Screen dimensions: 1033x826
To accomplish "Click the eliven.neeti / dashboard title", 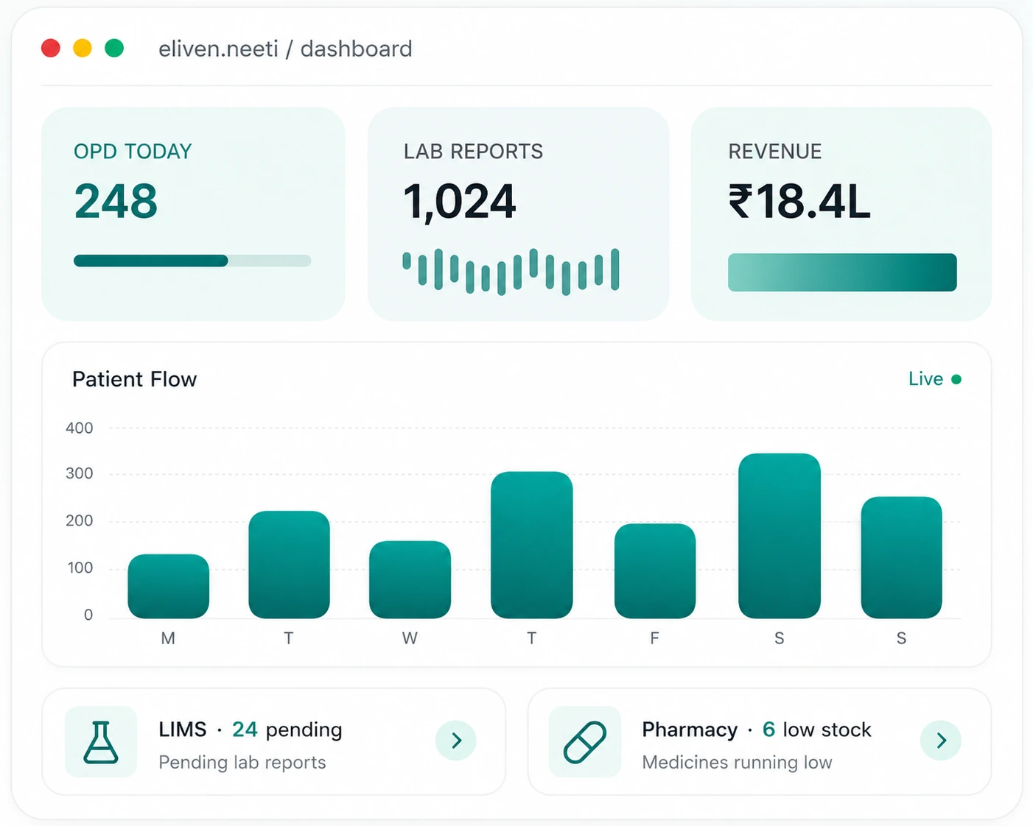I will 285,49.
